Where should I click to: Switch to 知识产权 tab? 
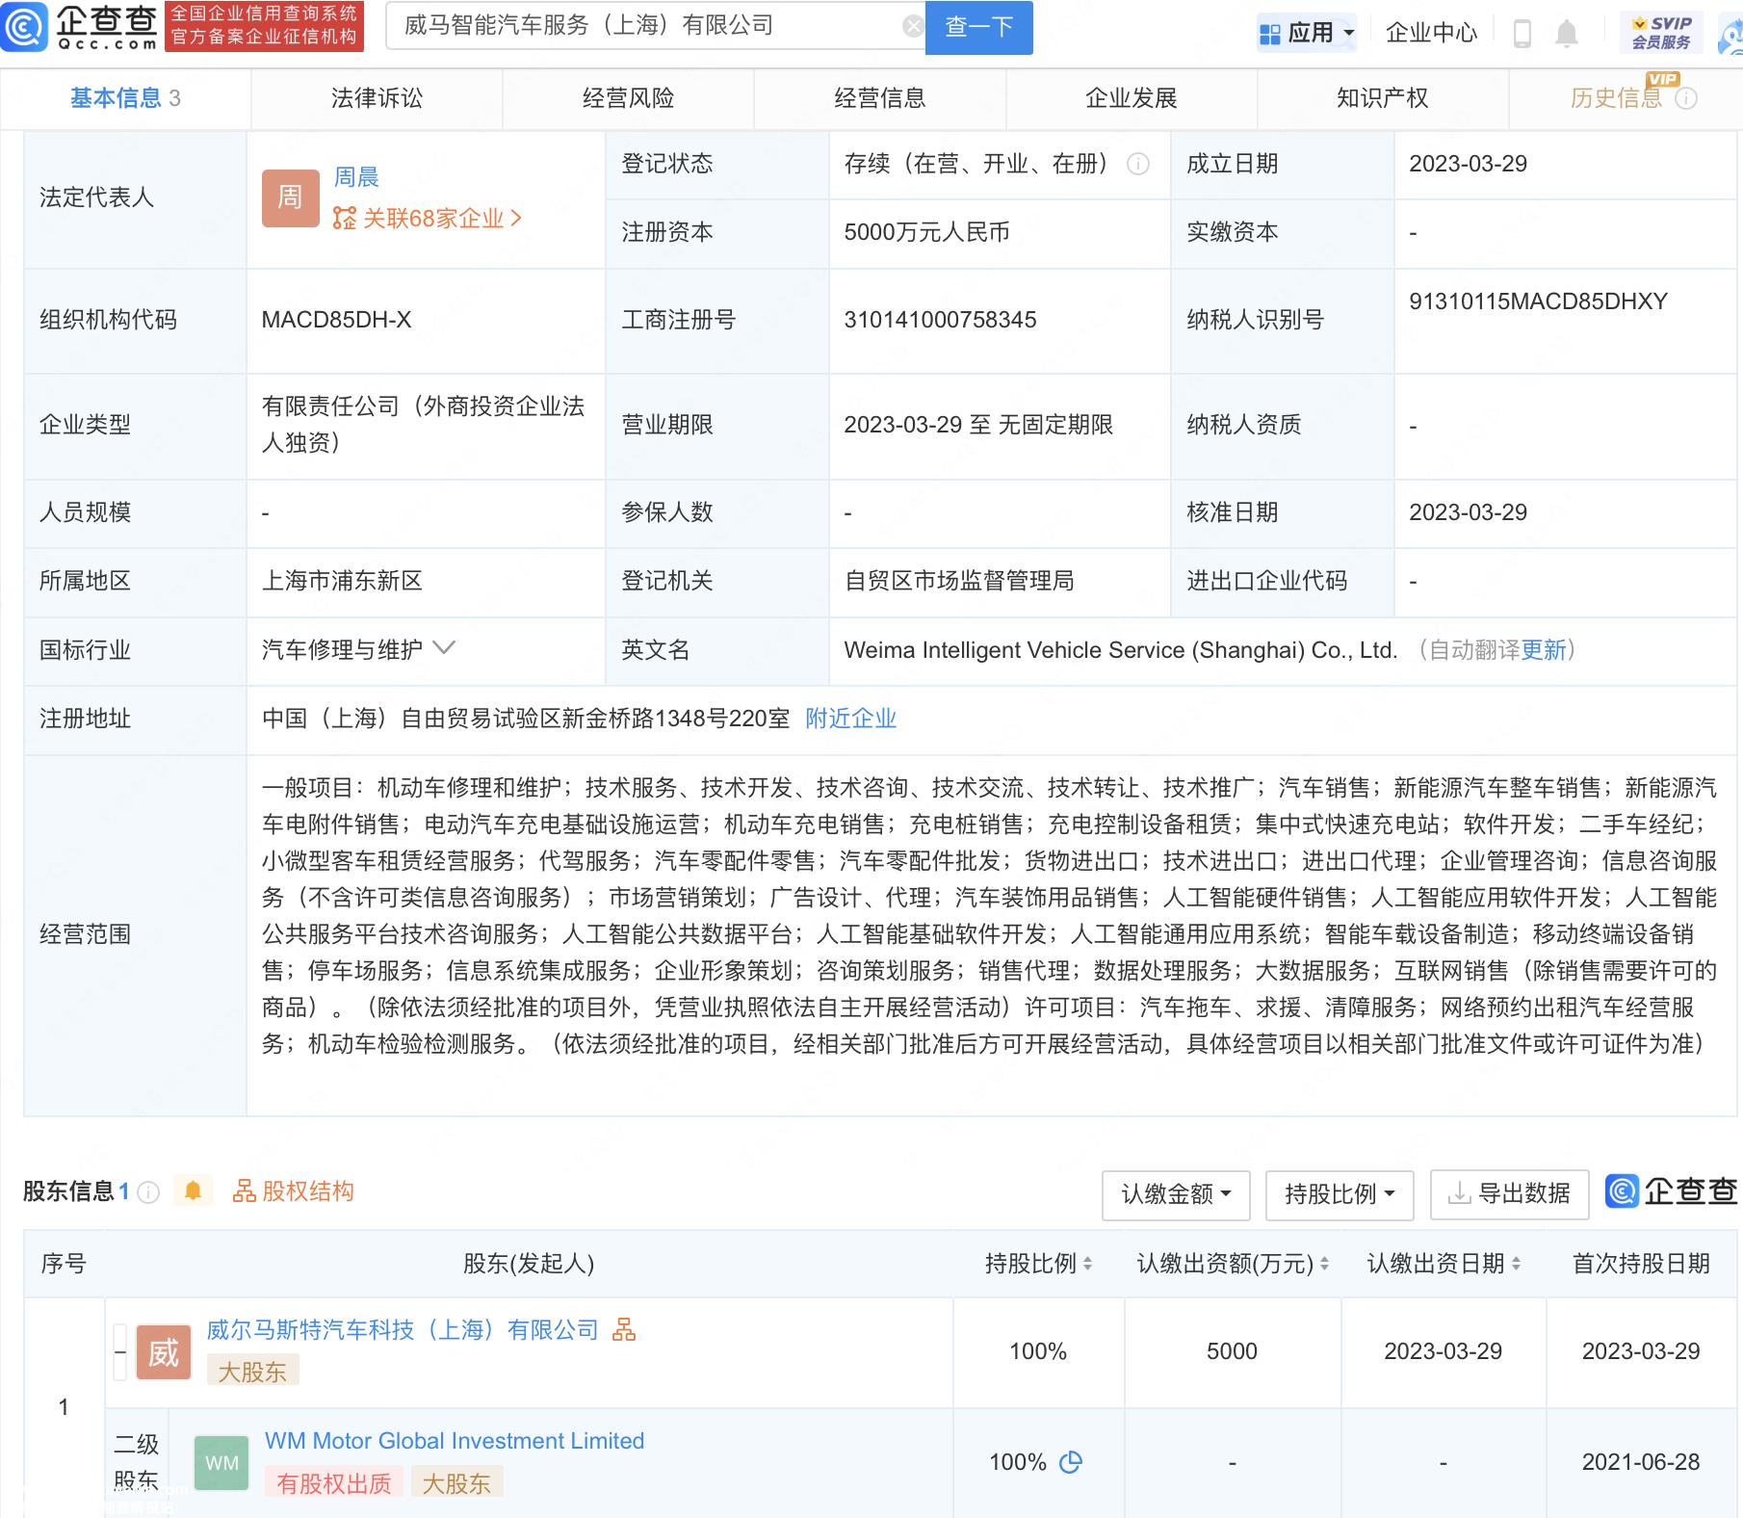1382,98
